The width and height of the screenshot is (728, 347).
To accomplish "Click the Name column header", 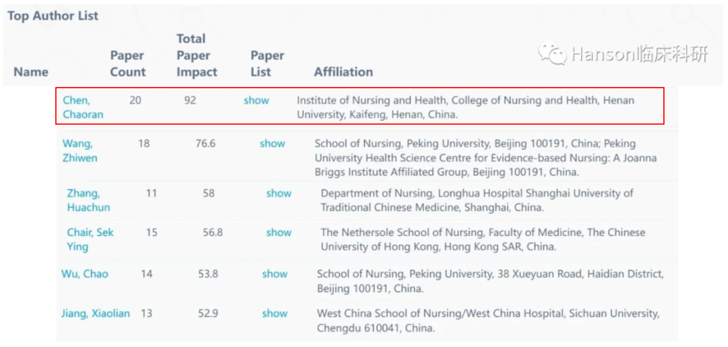I will pyautogui.click(x=30, y=72).
